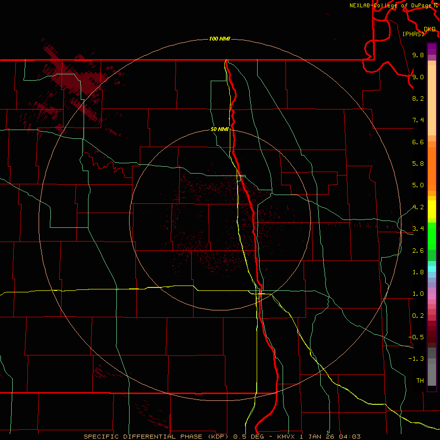Click the 5.0 scale value
The width and height of the screenshot is (440, 440).
(418, 185)
